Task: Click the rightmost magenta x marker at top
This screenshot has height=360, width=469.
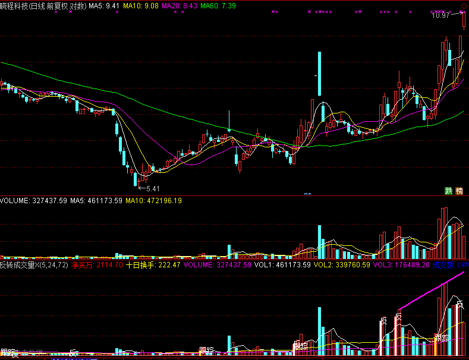Action: click(463, 12)
